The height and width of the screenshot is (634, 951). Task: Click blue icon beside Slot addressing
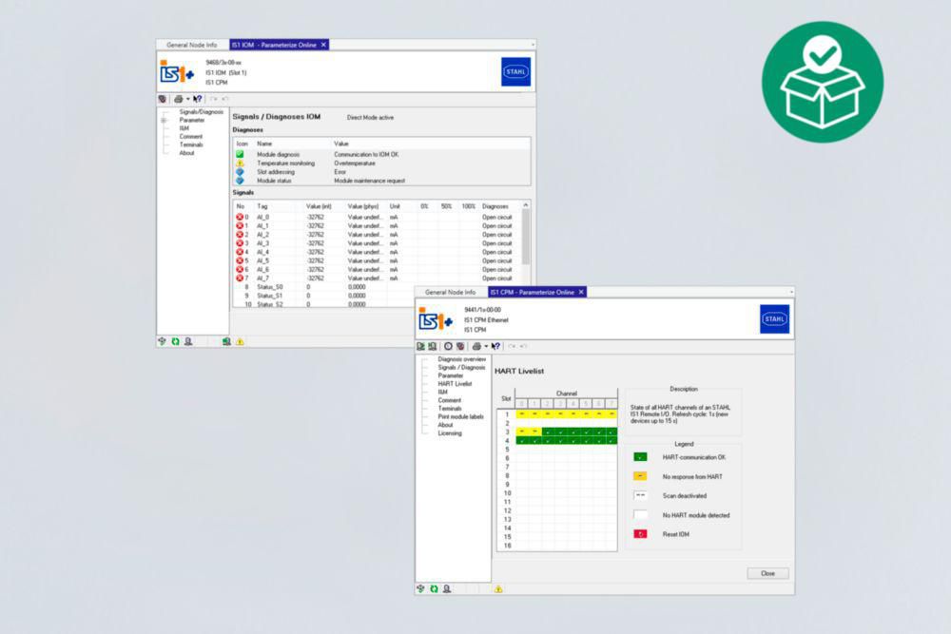(240, 172)
